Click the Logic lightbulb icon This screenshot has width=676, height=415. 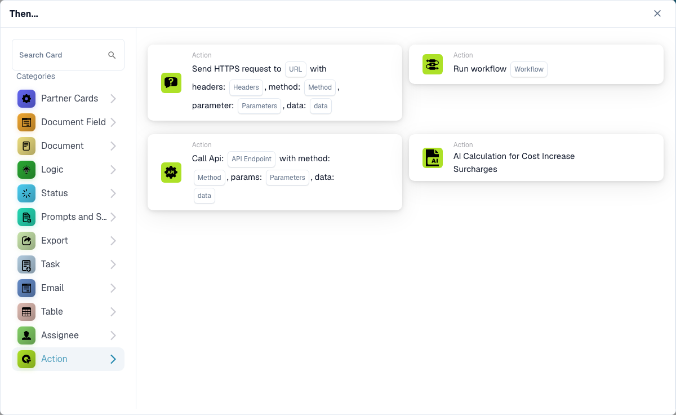point(26,170)
